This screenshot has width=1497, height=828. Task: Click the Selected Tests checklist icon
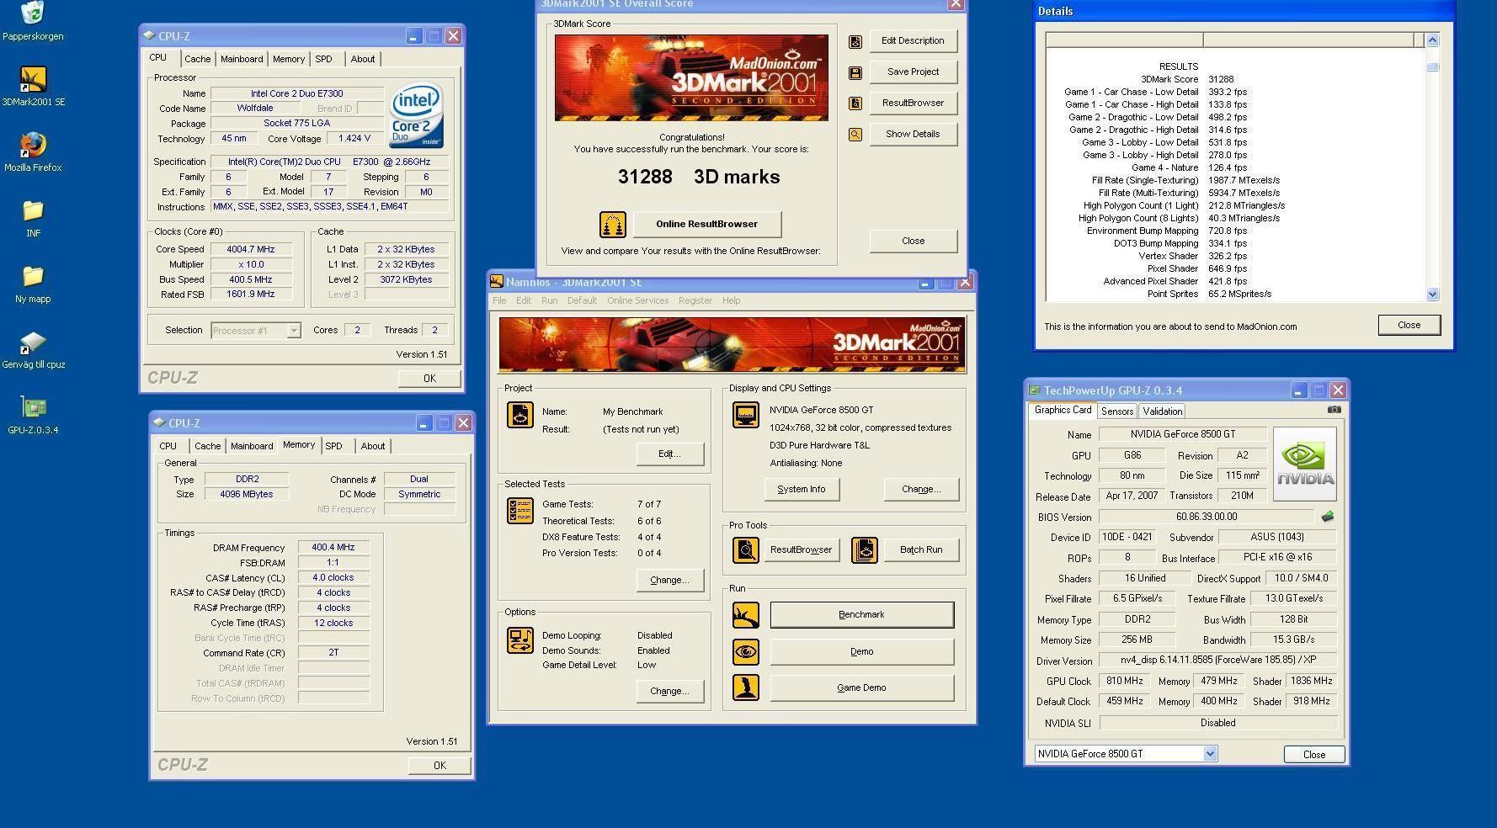(x=520, y=511)
